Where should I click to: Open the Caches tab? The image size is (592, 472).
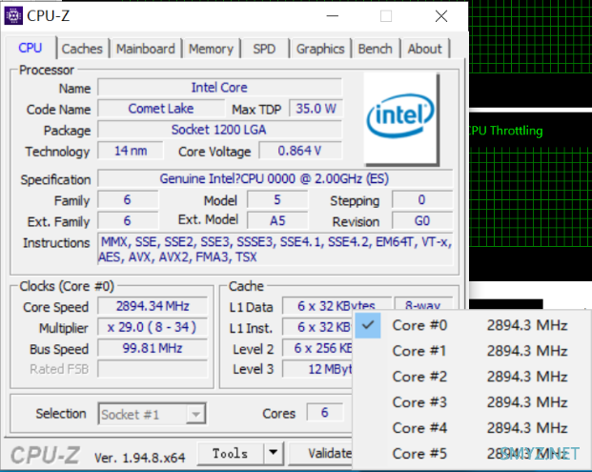coord(82,49)
